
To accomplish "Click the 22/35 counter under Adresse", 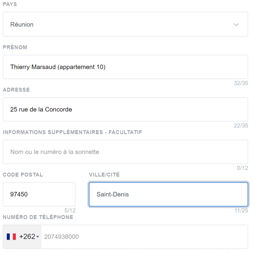I will (x=241, y=126).
